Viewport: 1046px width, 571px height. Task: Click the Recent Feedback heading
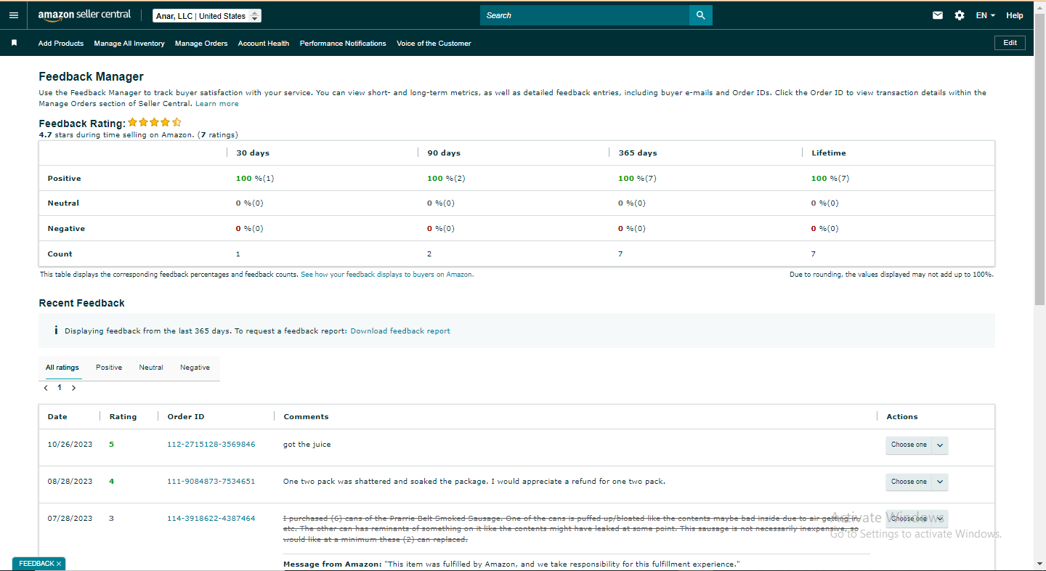coord(82,304)
